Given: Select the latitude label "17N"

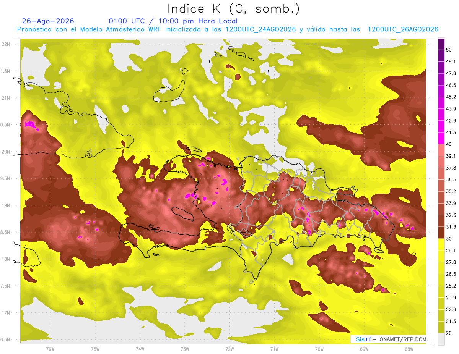Looking at the screenshot, I should (x=7, y=313).
